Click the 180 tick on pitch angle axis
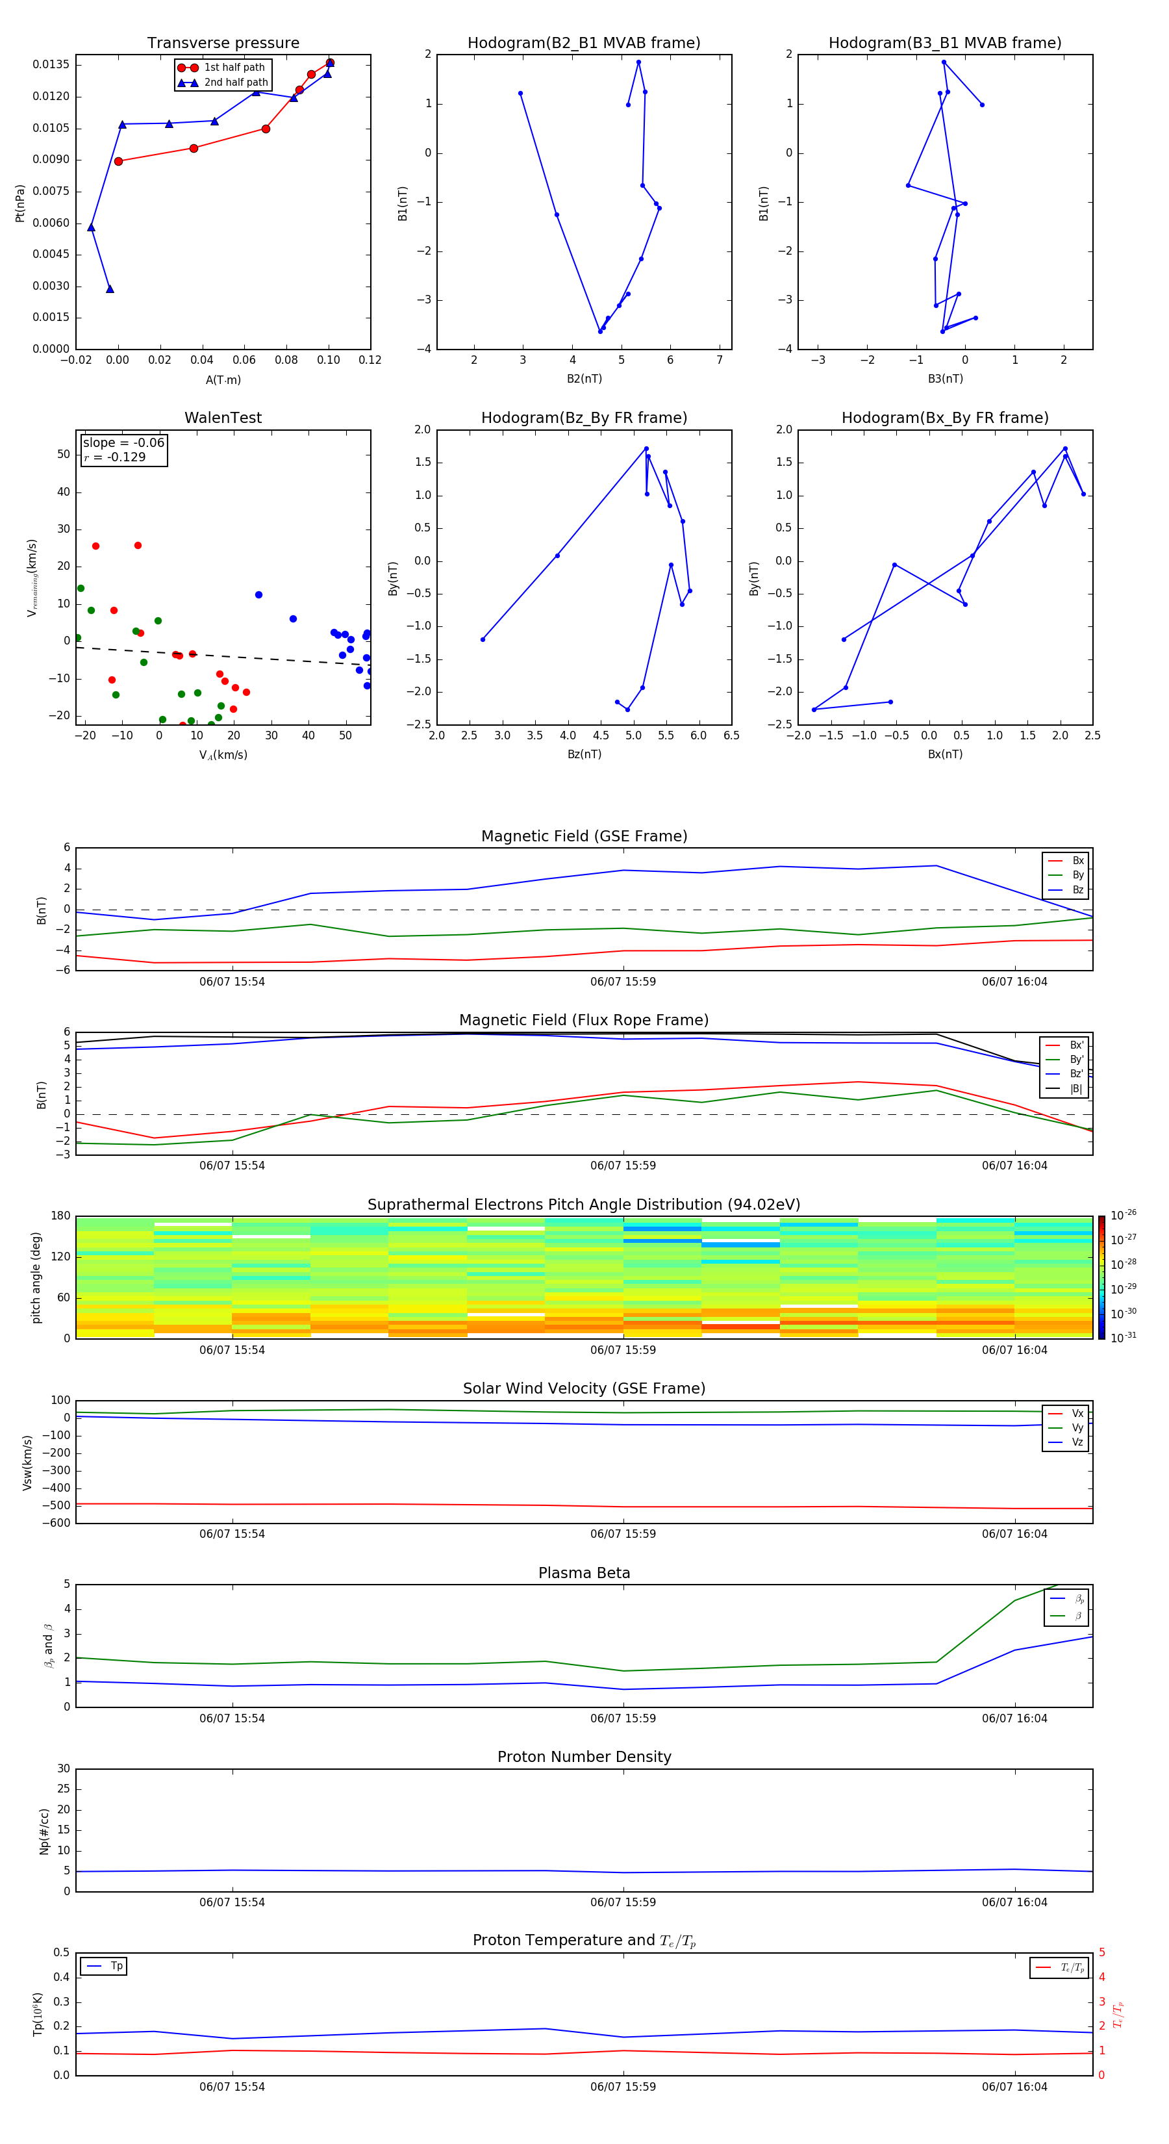 61,1216
